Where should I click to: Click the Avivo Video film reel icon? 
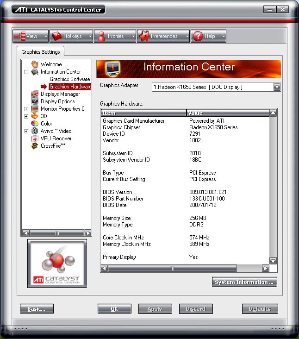tap(35, 131)
